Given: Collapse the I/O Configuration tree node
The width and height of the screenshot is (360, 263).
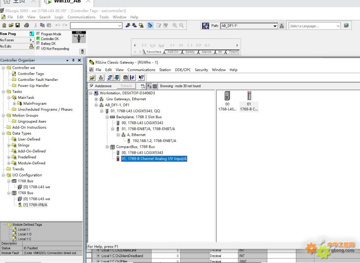Looking at the screenshot, I should click(x=3, y=175).
